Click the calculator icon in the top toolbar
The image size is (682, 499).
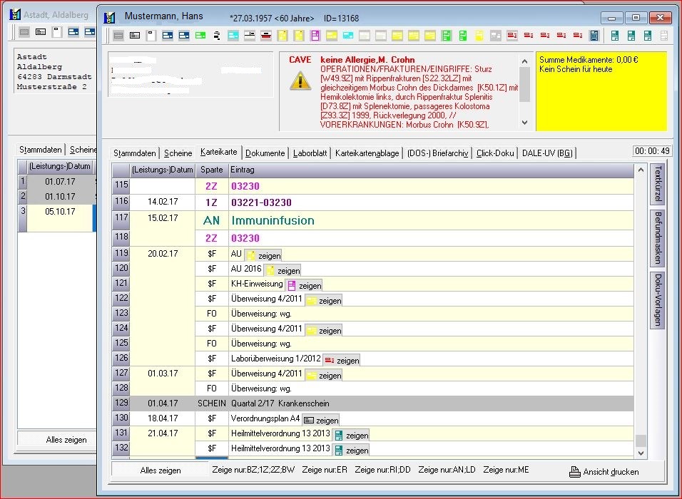click(594, 35)
